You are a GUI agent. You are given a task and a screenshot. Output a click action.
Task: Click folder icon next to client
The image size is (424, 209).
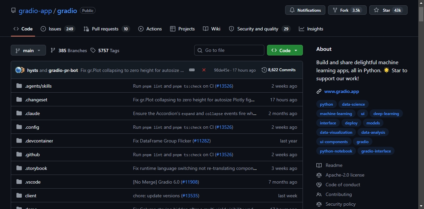[19, 196]
